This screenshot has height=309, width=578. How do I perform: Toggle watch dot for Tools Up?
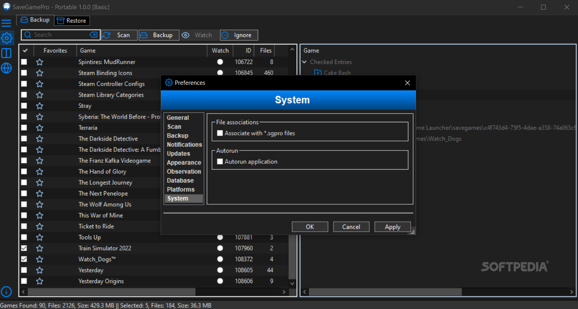(220, 237)
